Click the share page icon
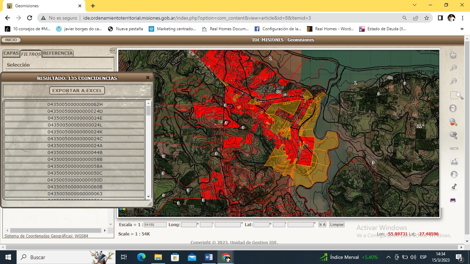The width and height of the screenshot is (470, 264). click(x=416, y=18)
